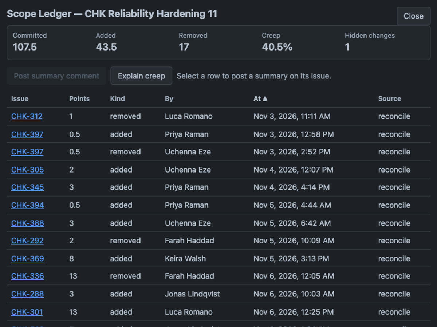Screen dimensions: 437x327
Task: Select timestamp Nov 5, 2026, 4:44 AM
Action: click(x=292, y=205)
